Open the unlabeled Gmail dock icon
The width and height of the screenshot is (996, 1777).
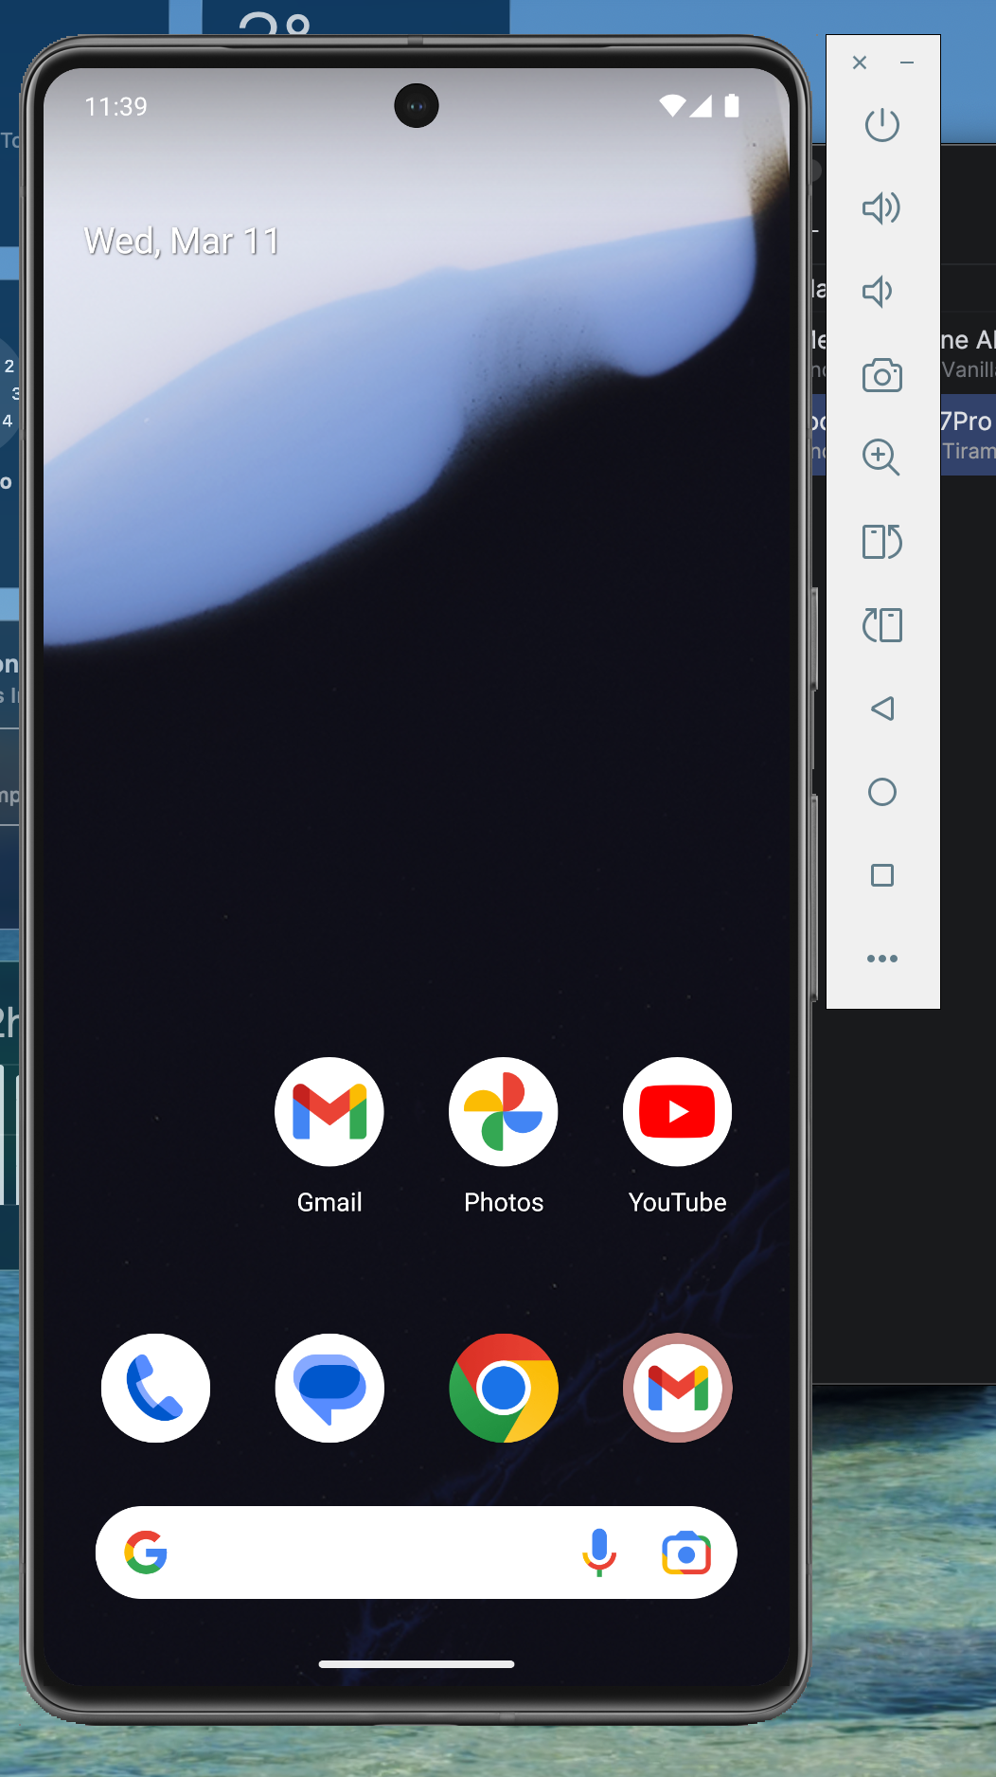[678, 1389]
